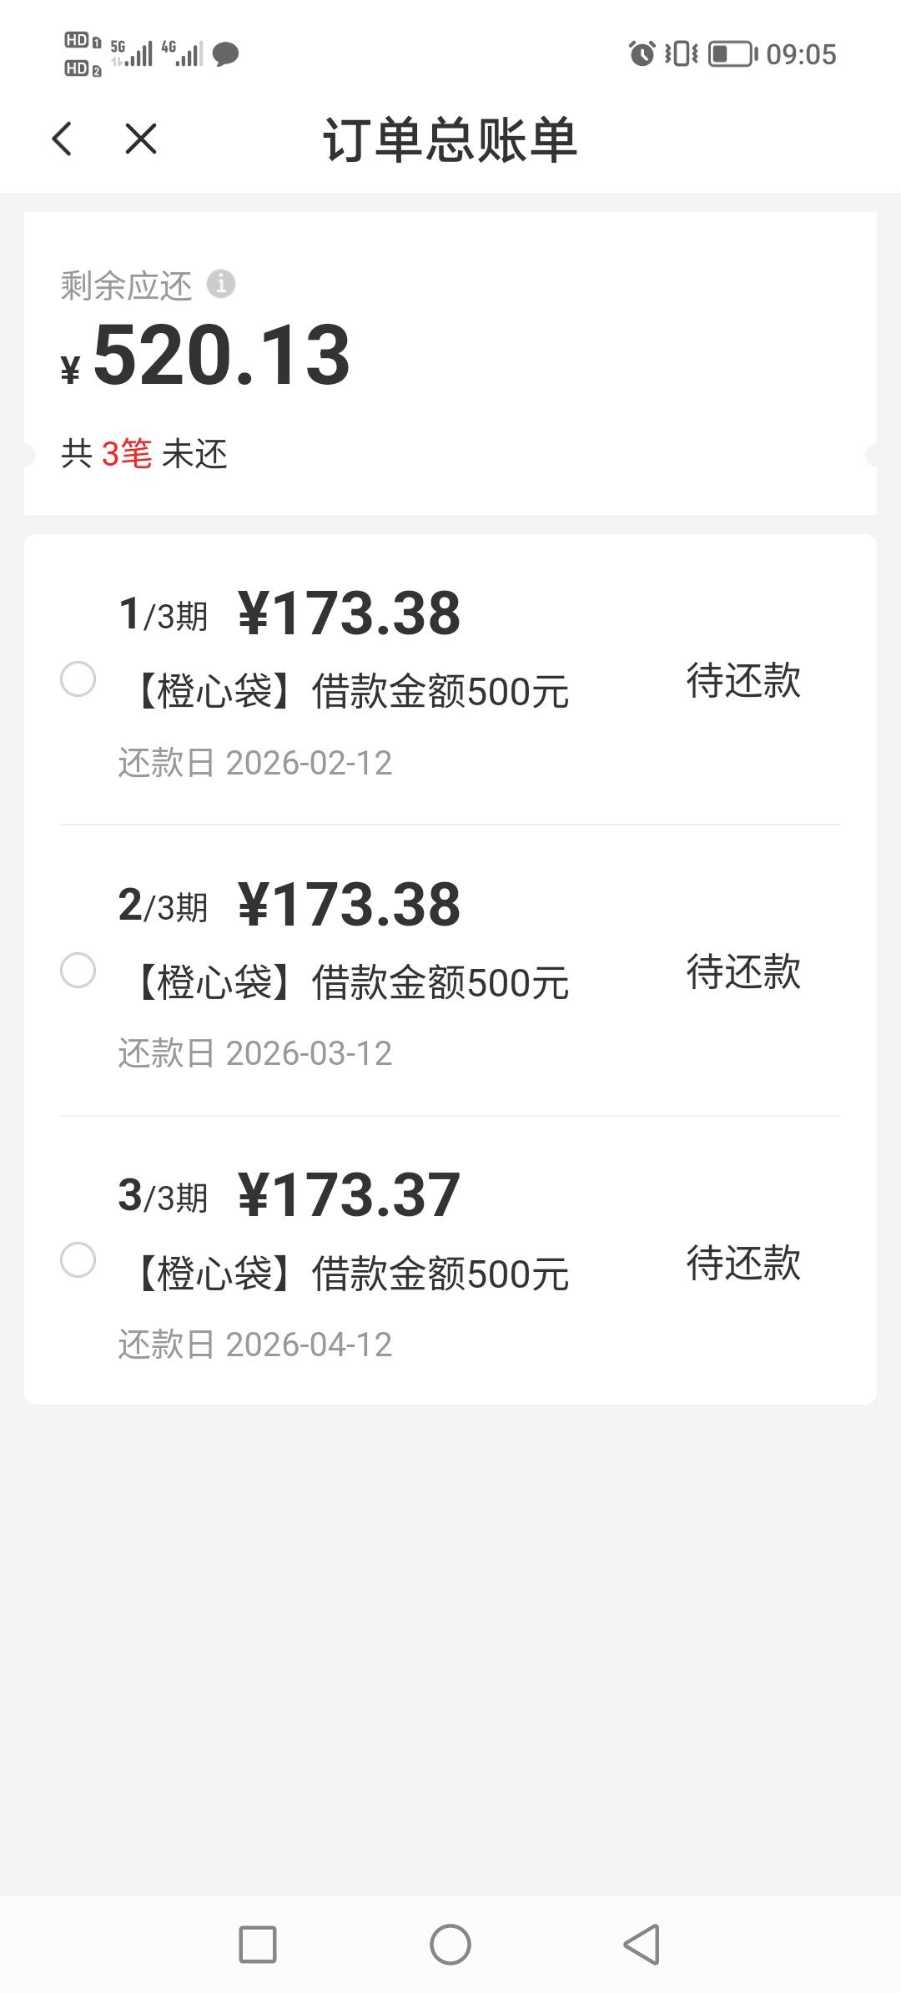Tap the battery indicator icon

pos(732,54)
